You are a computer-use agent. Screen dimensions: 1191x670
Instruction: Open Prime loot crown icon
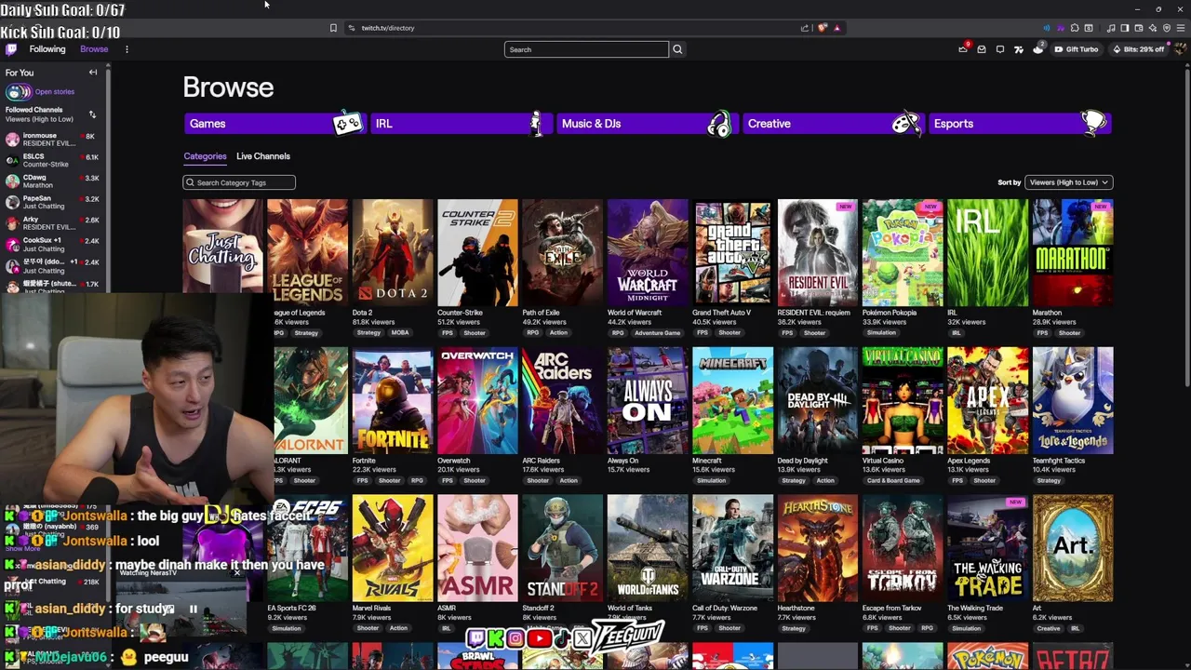click(963, 49)
